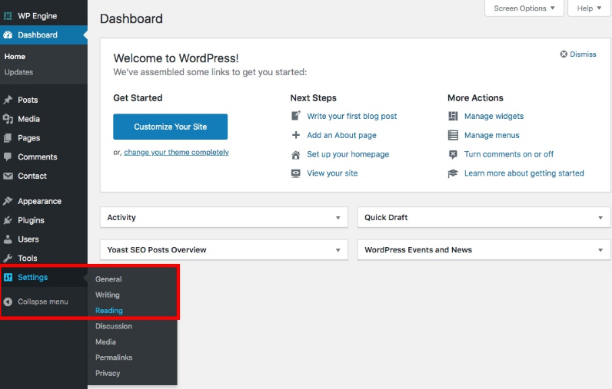This screenshot has width=612, height=389.
Task: Click the edit icon beside first blog post
Action: (x=296, y=116)
